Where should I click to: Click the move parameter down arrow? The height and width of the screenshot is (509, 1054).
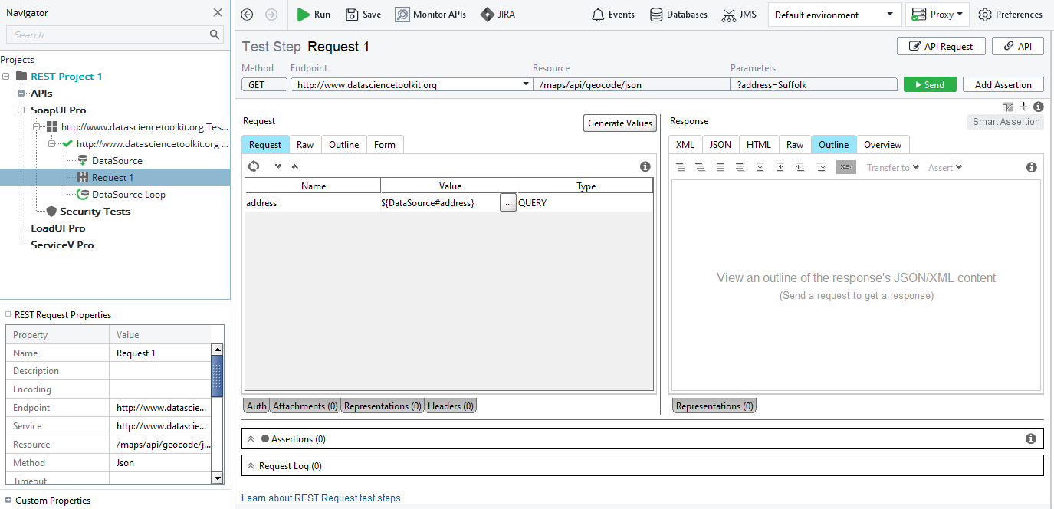[x=277, y=166]
